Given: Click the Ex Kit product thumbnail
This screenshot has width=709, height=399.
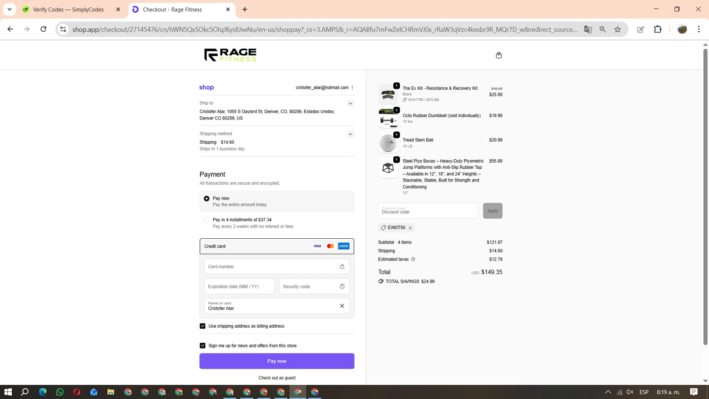Looking at the screenshot, I should pos(388,94).
